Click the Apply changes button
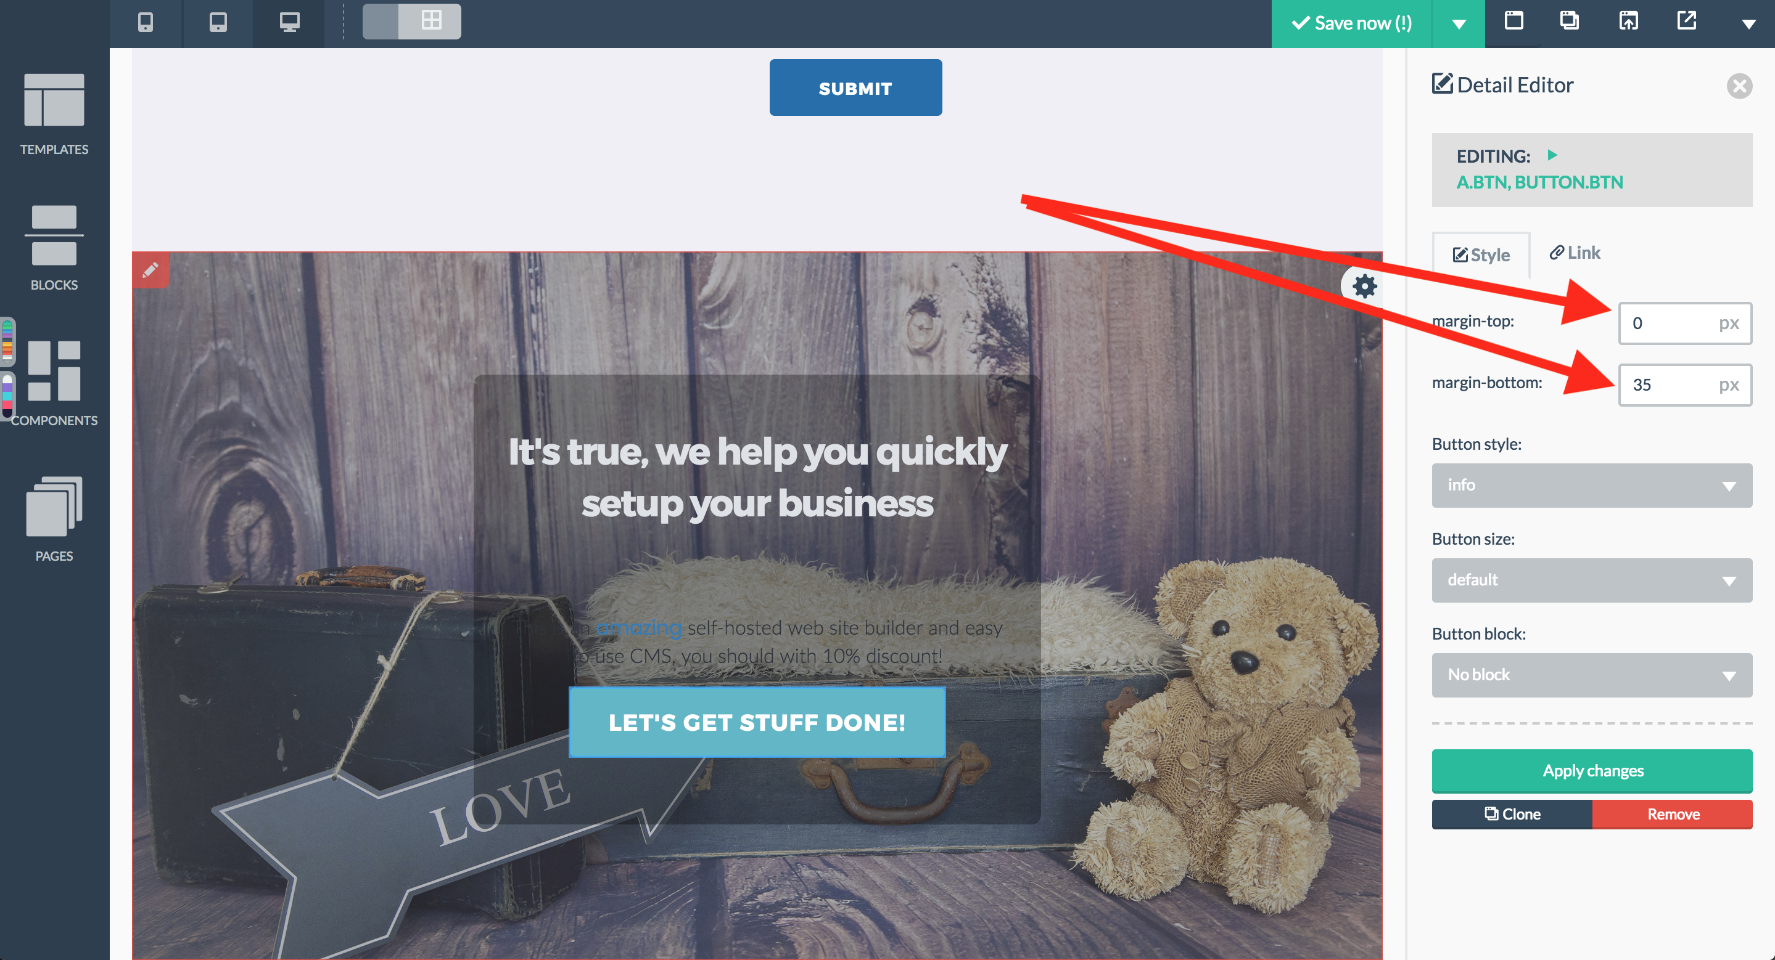The height and width of the screenshot is (960, 1775). (x=1592, y=771)
